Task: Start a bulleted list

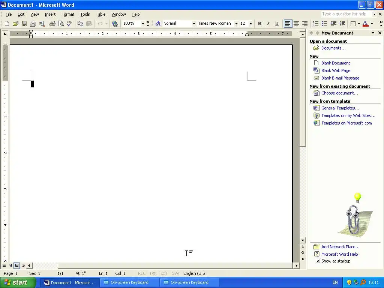Action: pyautogui.click(x=324, y=24)
